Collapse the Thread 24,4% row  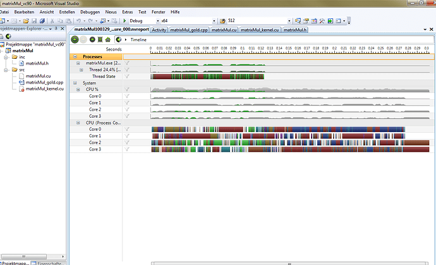pos(81,70)
